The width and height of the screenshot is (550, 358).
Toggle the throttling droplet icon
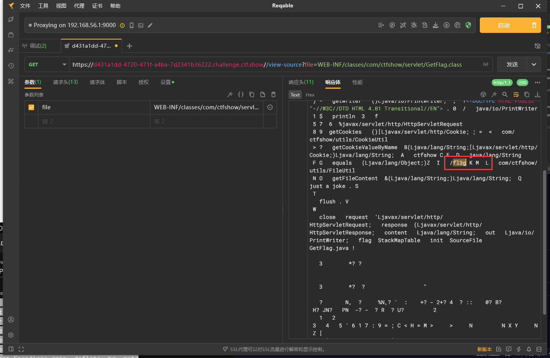point(446,25)
